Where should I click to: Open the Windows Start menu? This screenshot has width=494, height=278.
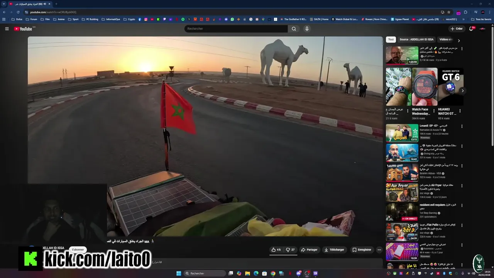[x=179, y=273]
